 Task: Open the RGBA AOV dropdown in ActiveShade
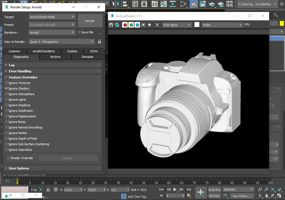[222, 25]
